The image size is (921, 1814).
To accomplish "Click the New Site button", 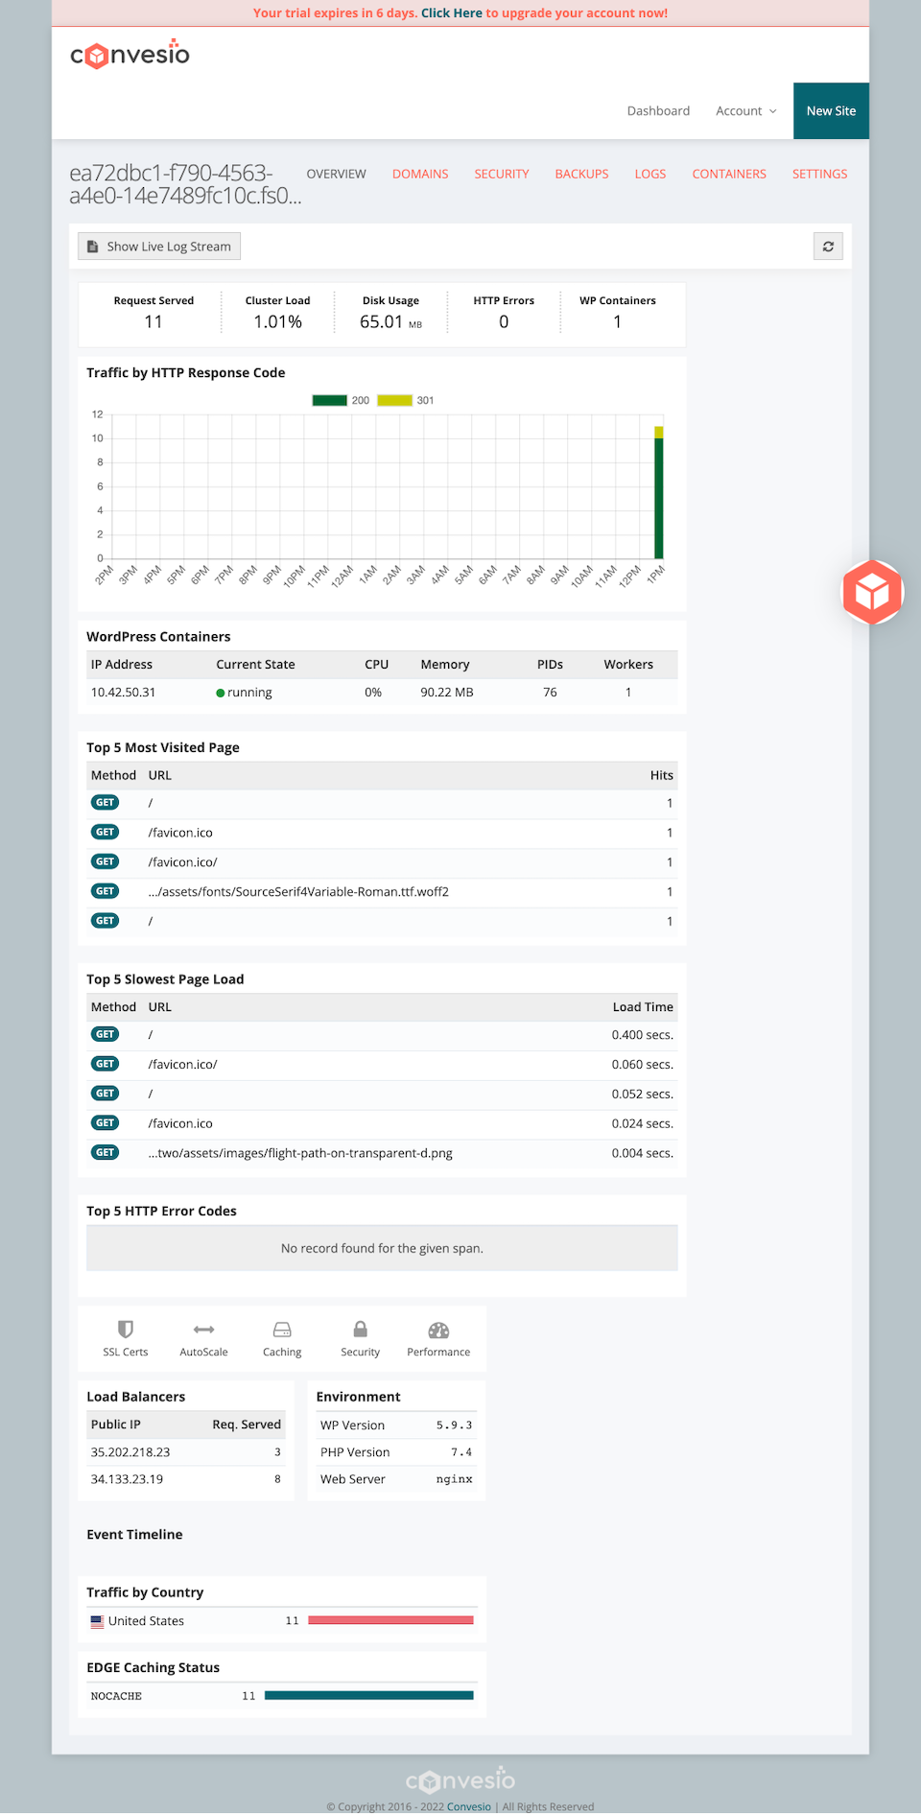I will point(831,111).
